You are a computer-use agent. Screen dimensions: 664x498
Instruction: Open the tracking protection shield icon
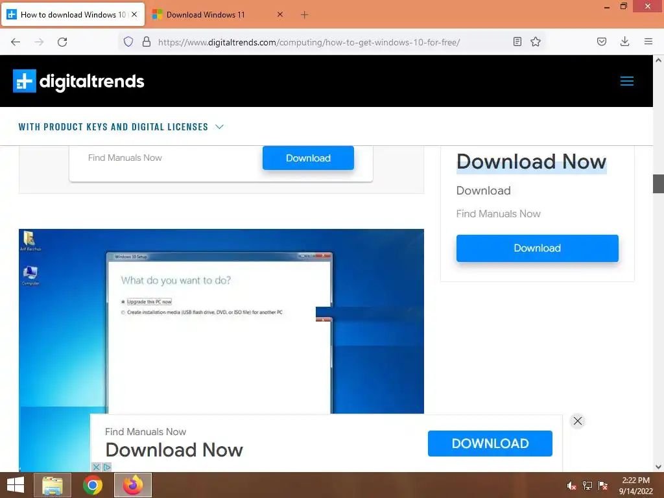pyautogui.click(x=128, y=41)
